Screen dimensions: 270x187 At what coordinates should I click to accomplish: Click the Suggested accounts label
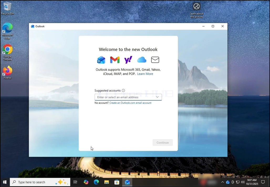(x=107, y=90)
